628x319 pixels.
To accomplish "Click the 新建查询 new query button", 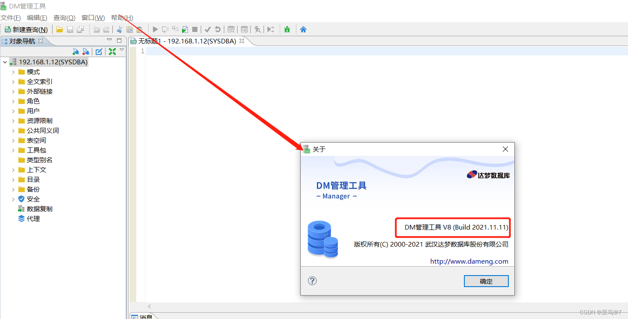I will click(26, 29).
